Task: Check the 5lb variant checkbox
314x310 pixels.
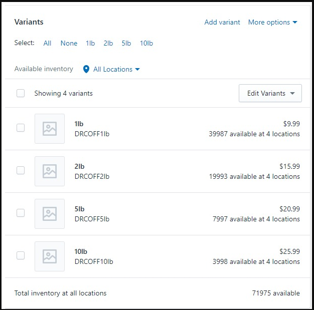Action: 21,213
